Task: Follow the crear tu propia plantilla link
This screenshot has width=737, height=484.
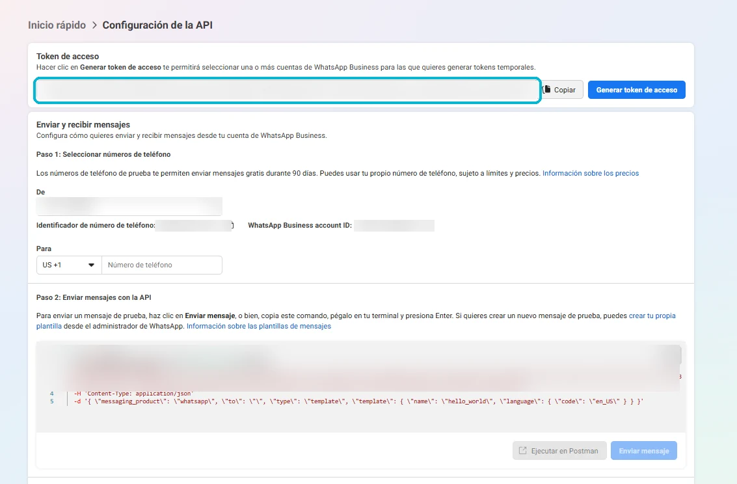Action: pyautogui.click(x=652, y=316)
